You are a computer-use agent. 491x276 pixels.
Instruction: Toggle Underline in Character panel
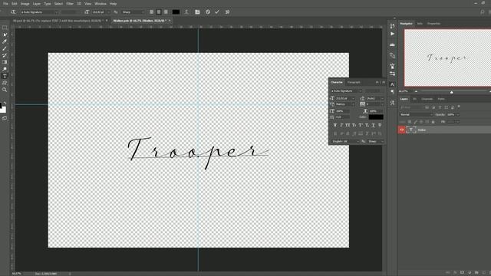(x=374, y=125)
